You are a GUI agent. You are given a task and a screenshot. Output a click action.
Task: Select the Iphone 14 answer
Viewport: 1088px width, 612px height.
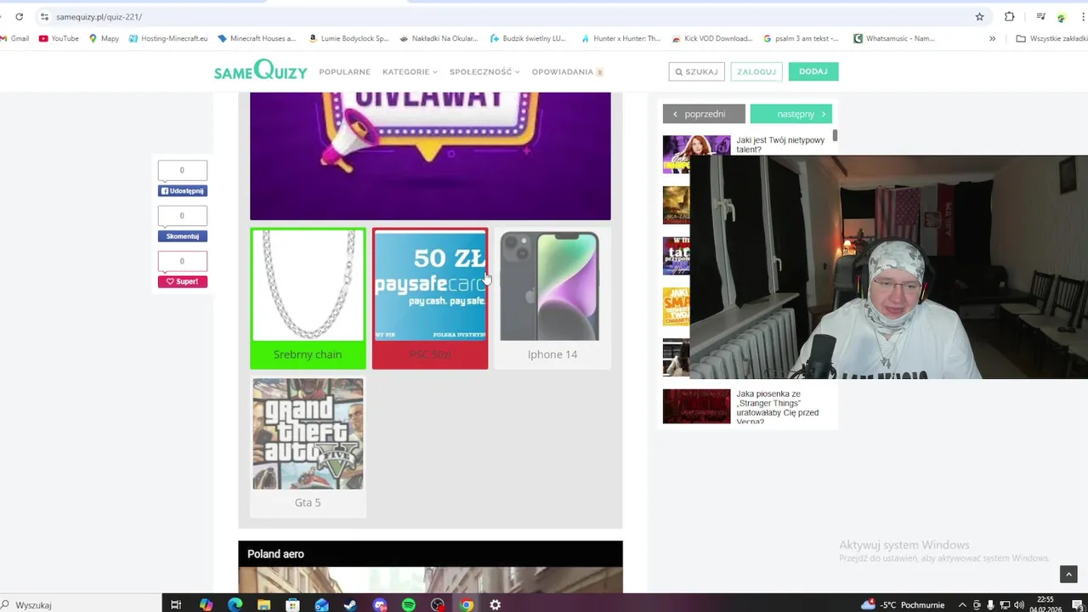(x=552, y=298)
